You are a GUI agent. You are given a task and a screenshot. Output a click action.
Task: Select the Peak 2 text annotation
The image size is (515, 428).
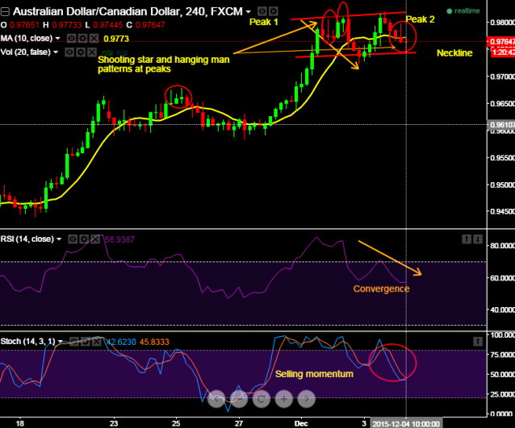[420, 19]
